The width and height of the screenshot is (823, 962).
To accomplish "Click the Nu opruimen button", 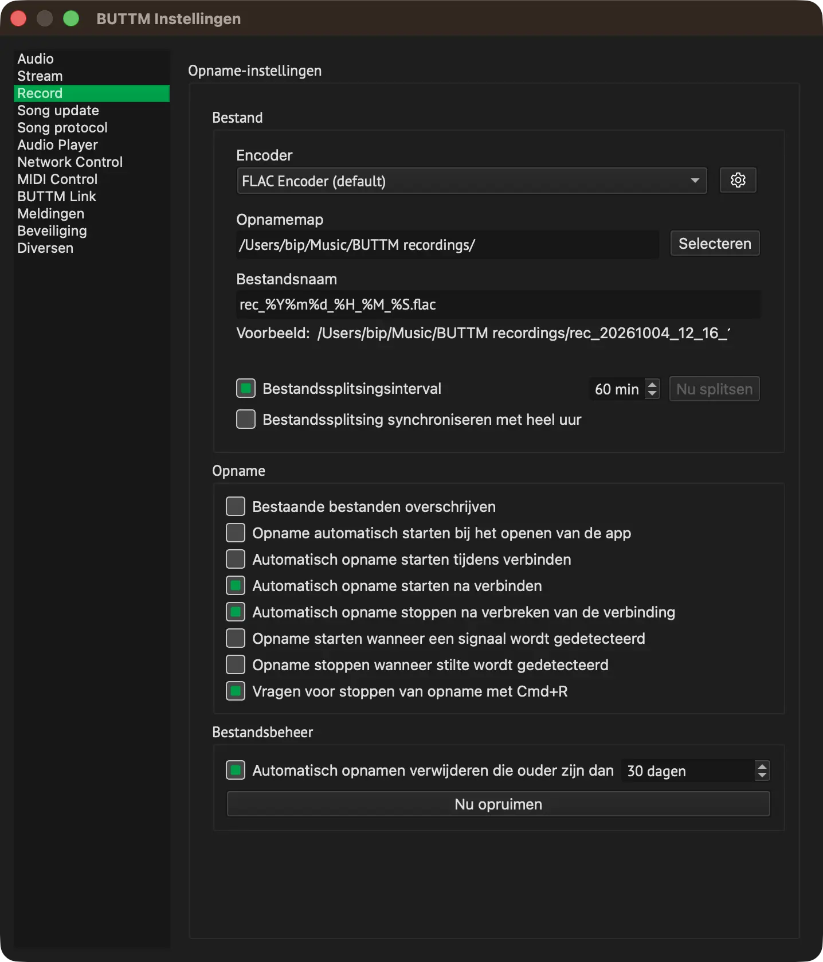I will pos(498,804).
